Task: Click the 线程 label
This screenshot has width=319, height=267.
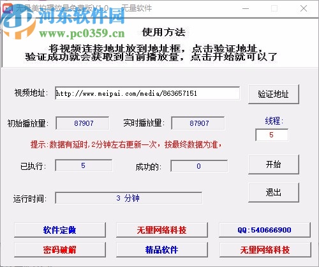Action: (x=274, y=121)
